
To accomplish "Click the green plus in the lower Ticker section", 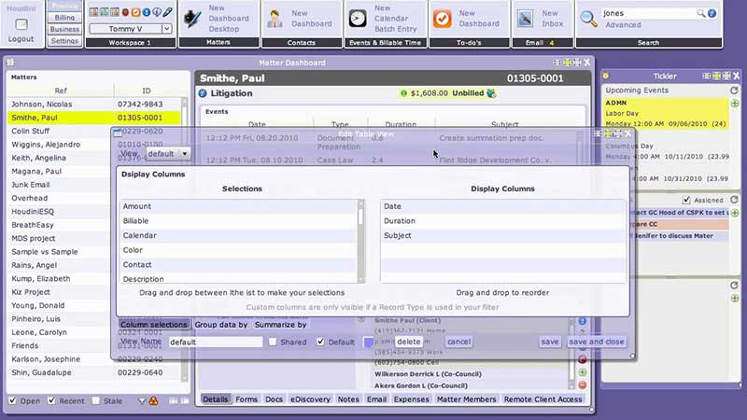I will [x=735, y=298].
